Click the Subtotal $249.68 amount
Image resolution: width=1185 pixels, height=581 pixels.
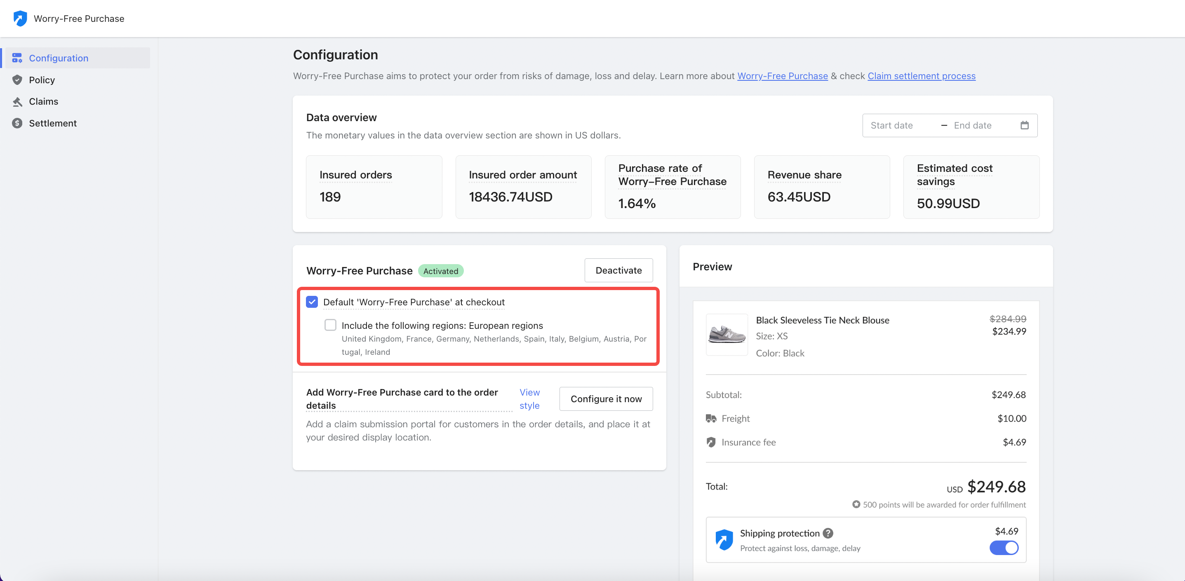pyautogui.click(x=1009, y=394)
